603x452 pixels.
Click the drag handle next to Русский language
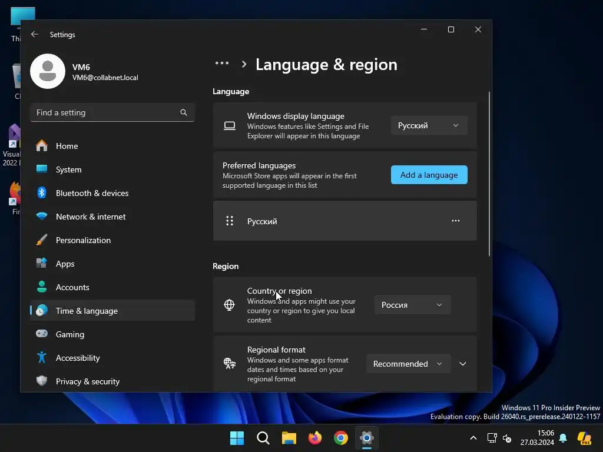tap(230, 221)
